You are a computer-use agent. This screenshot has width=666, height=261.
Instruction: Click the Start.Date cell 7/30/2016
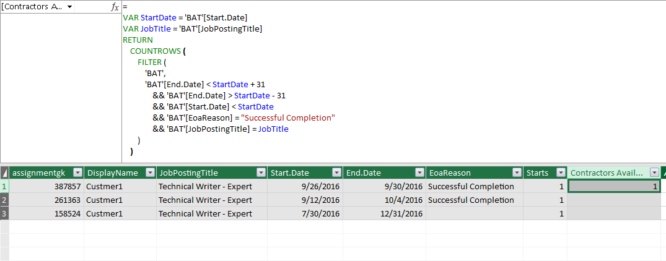coord(305,213)
